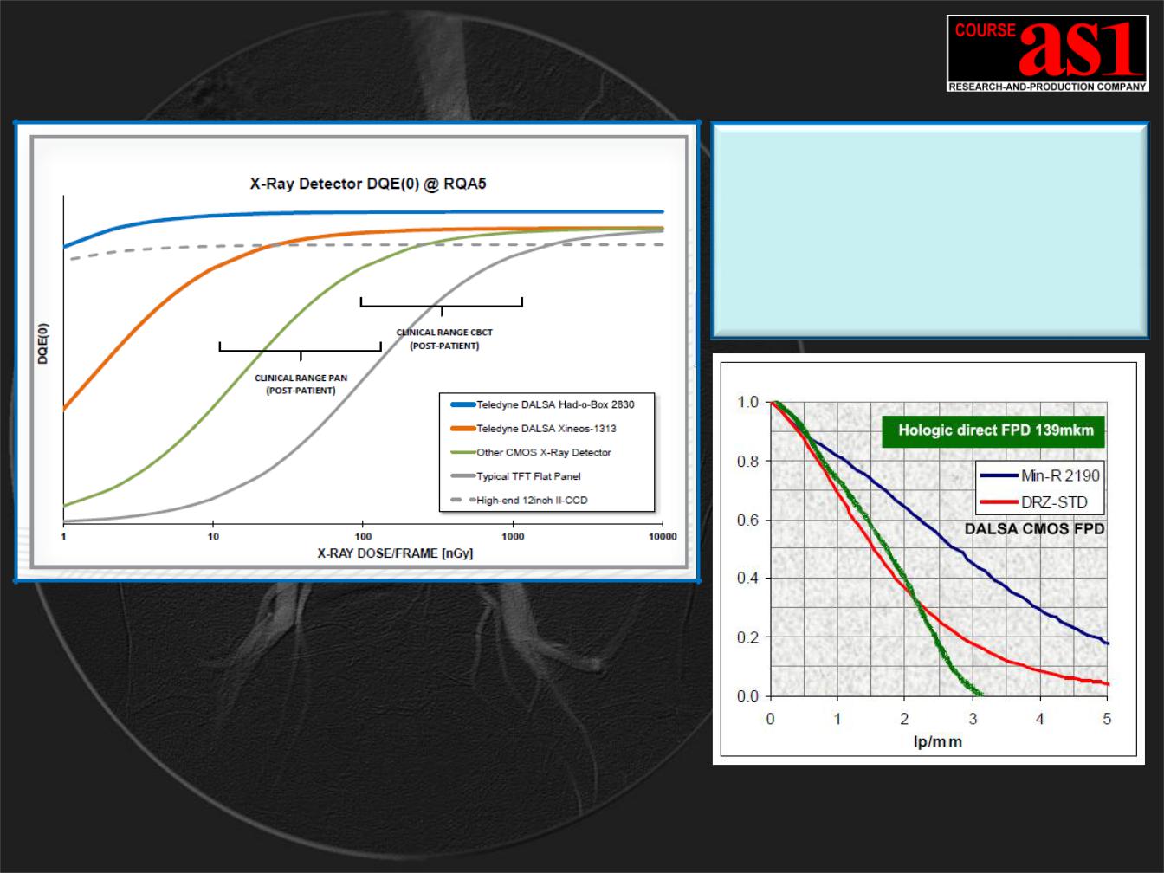Select the '0.8' vertical axis tick
This screenshot has height=873, width=1164.
click(747, 462)
